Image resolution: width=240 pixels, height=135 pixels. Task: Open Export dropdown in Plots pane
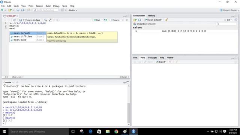(x=161, y=62)
